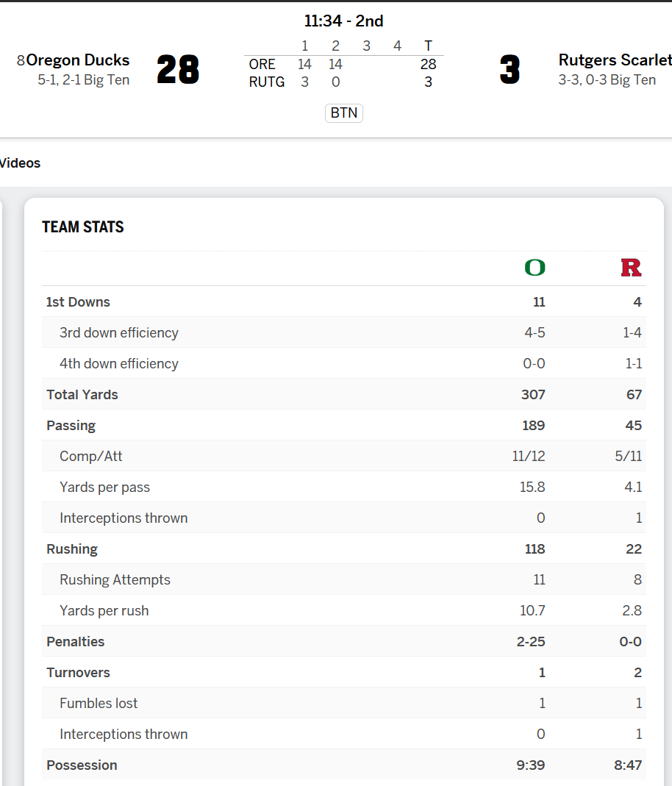Click the TEAM STATS heading
Viewport: 672px width, 786px height.
point(83,227)
